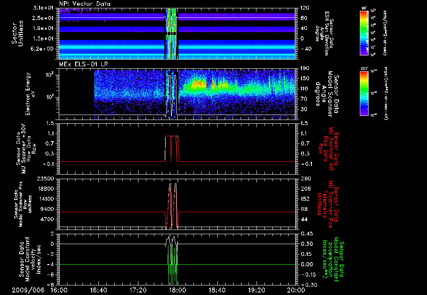The image size is (427, 295).
Task: Click the DEF color scale bar
Action: click(x=364, y=93)
